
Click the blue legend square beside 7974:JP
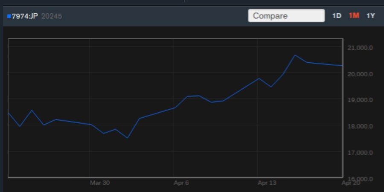9,16
